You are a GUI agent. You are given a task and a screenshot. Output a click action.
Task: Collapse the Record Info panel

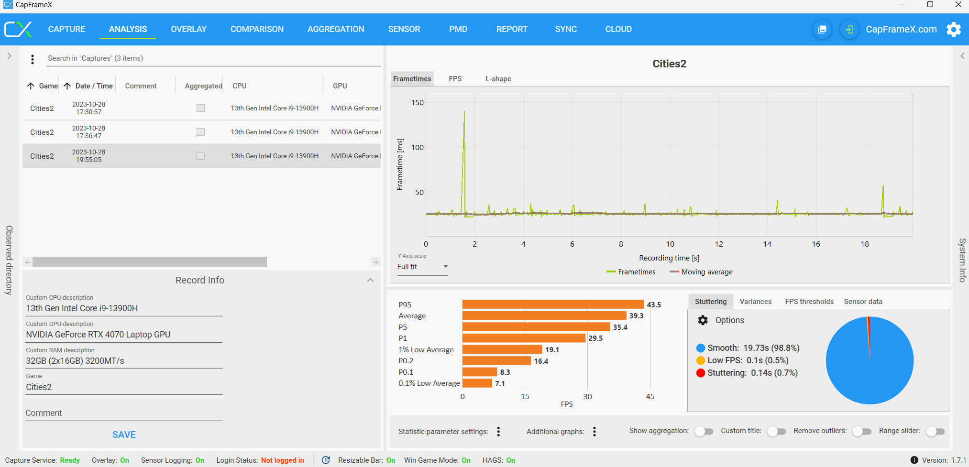tap(370, 280)
